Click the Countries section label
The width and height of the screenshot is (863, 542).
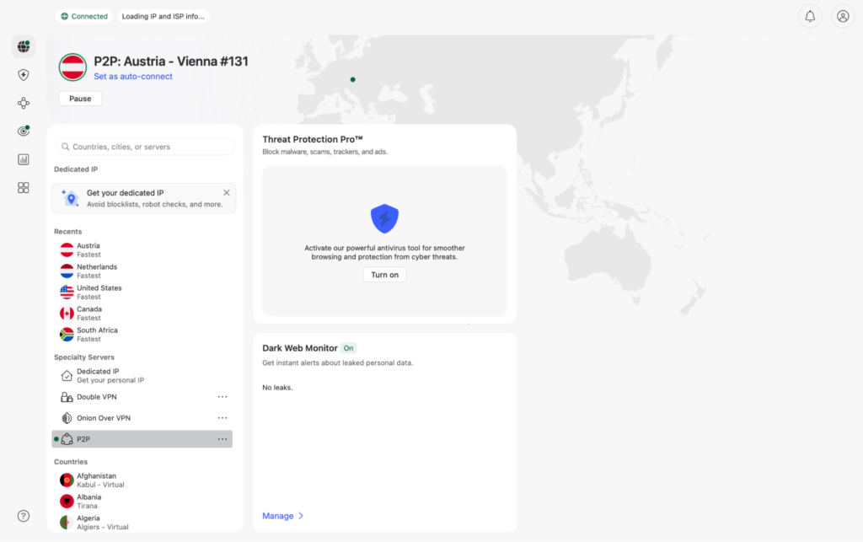pos(71,462)
